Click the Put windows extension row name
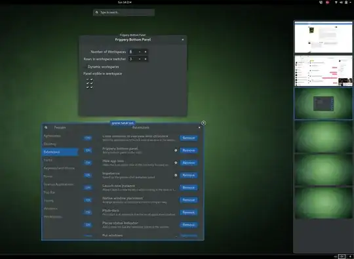The height and width of the screenshot is (259, 354). coord(113,235)
